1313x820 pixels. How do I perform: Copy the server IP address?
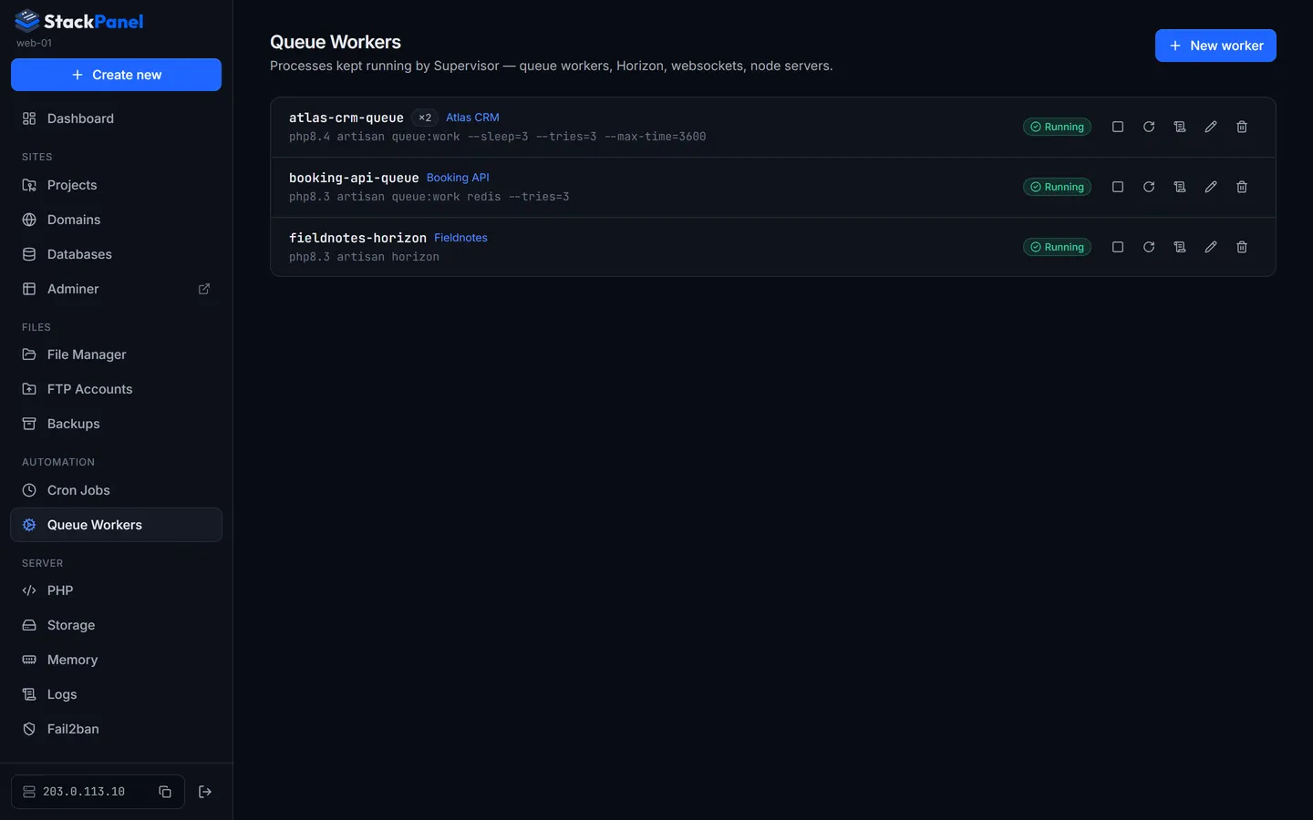pos(165,792)
